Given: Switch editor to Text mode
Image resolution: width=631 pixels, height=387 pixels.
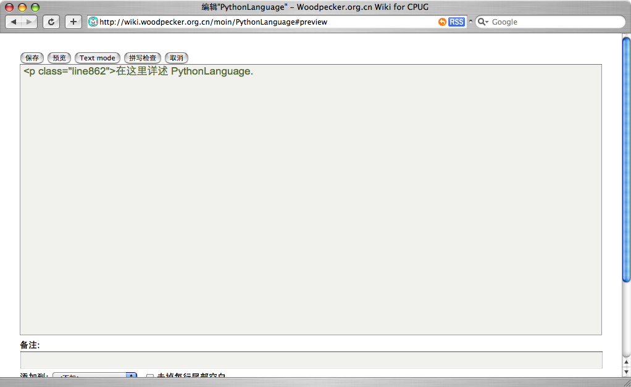Looking at the screenshot, I should [x=98, y=58].
